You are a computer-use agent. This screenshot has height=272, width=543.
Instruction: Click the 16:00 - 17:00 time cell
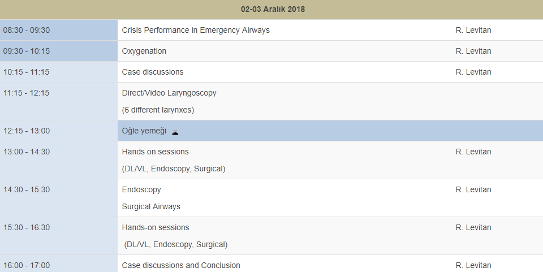tap(27, 265)
